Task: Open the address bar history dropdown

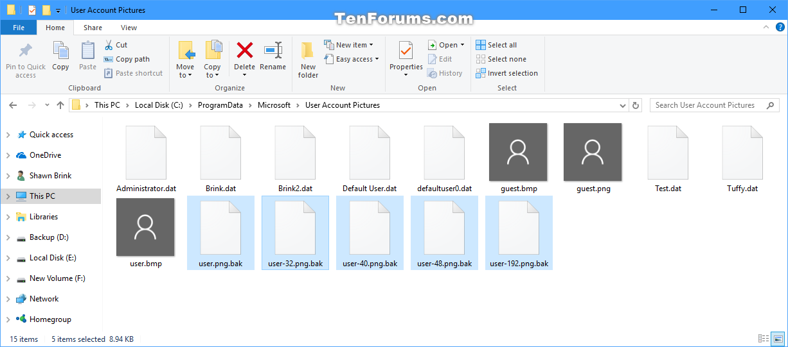Action: pos(622,105)
